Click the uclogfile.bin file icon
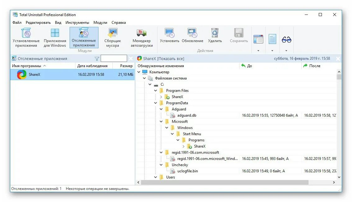 [x=173, y=171]
